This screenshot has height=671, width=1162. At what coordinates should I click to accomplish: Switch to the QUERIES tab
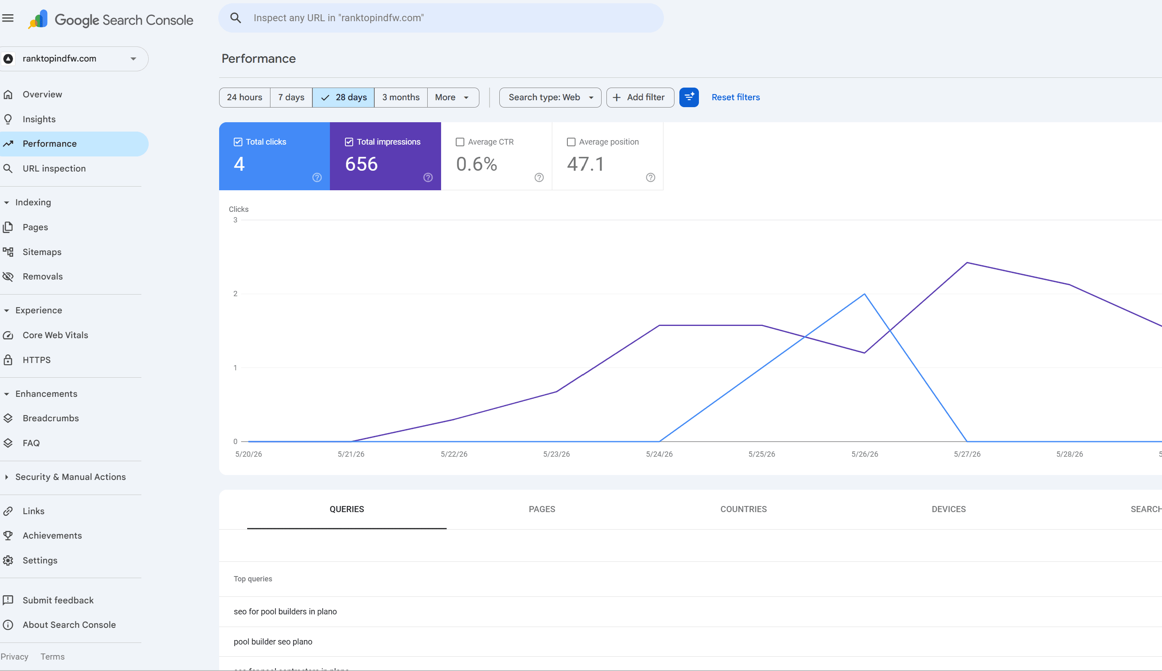[347, 509]
